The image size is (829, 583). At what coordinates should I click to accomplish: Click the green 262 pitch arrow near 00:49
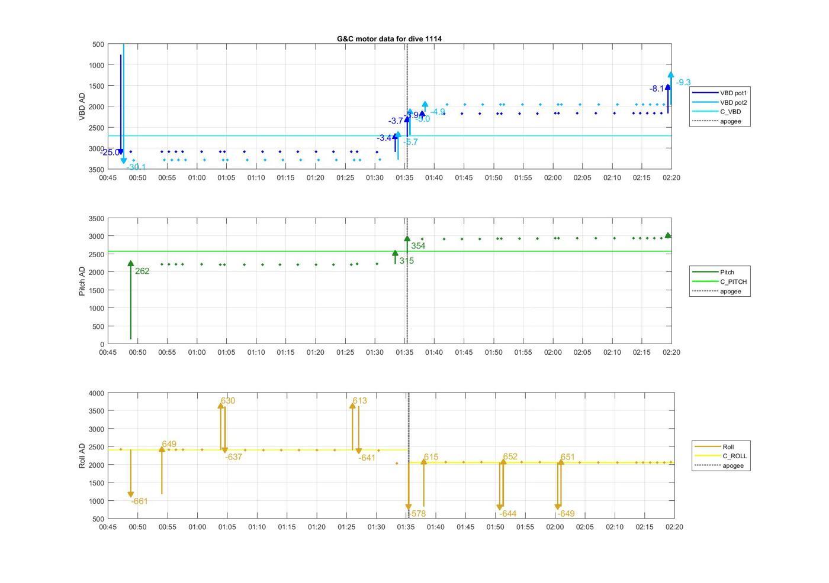click(131, 300)
